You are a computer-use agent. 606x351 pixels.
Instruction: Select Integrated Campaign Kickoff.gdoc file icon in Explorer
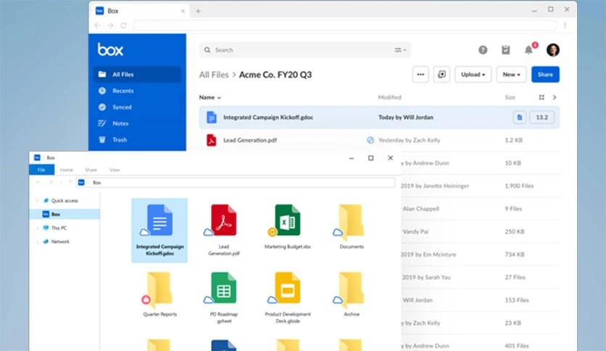pos(159,231)
